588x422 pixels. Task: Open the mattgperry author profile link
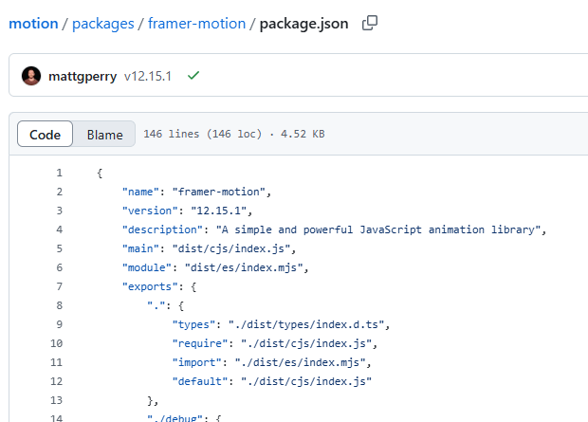(83, 76)
